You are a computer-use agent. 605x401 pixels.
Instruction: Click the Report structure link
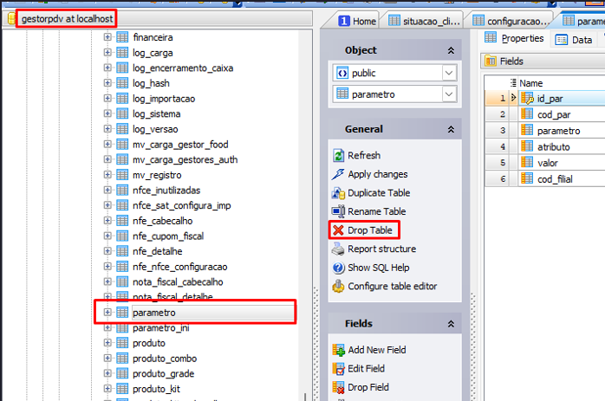coord(381,249)
